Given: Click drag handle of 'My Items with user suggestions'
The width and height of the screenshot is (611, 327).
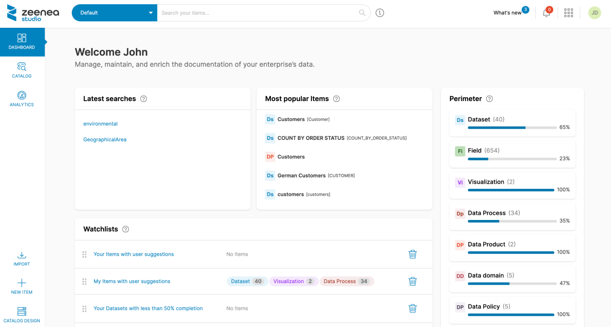Looking at the screenshot, I should click(x=84, y=281).
